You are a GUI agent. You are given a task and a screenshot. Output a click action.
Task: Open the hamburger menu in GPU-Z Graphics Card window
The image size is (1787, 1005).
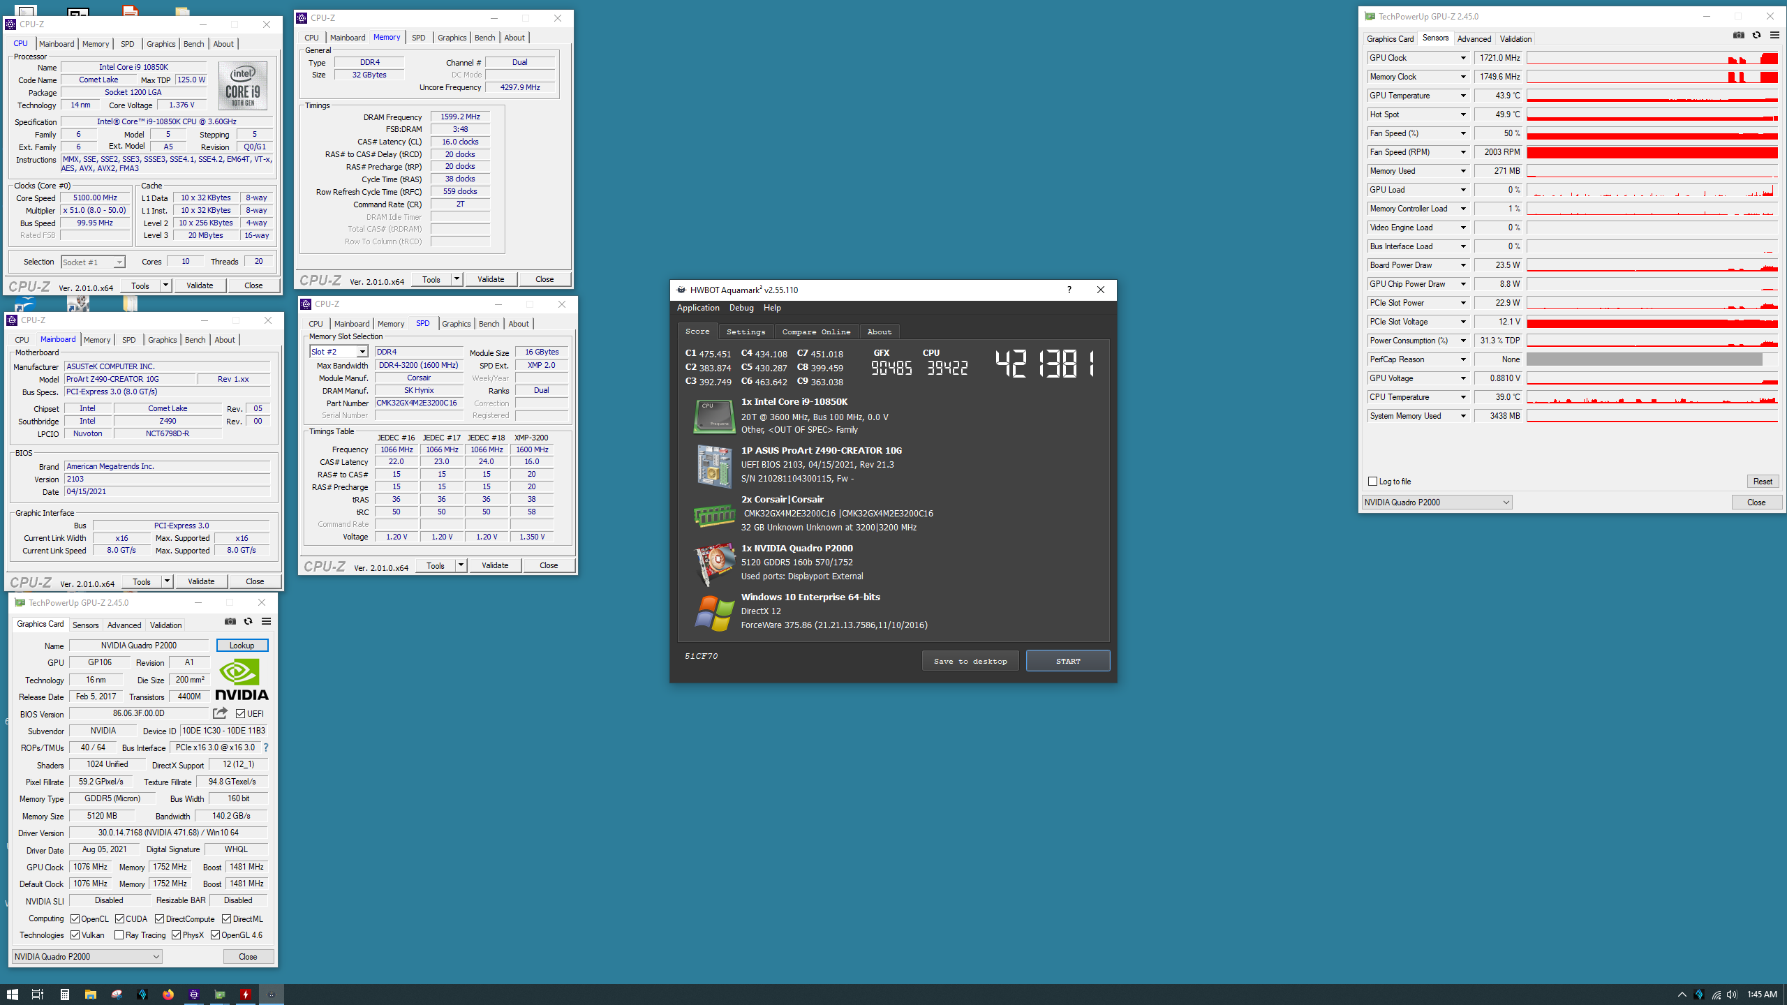tap(266, 621)
